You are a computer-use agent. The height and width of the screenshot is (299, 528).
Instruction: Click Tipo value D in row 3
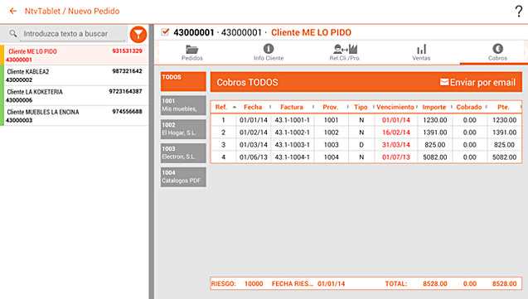pyautogui.click(x=361, y=145)
